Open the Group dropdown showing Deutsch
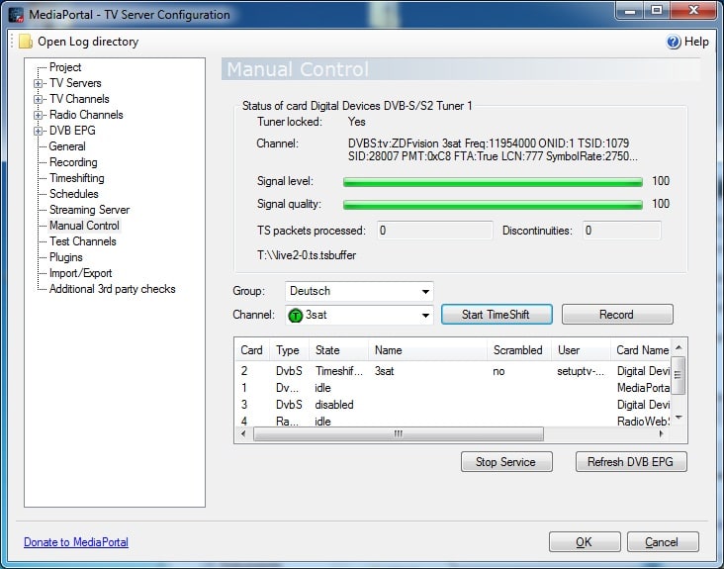The image size is (724, 569). tap(425, 292)
